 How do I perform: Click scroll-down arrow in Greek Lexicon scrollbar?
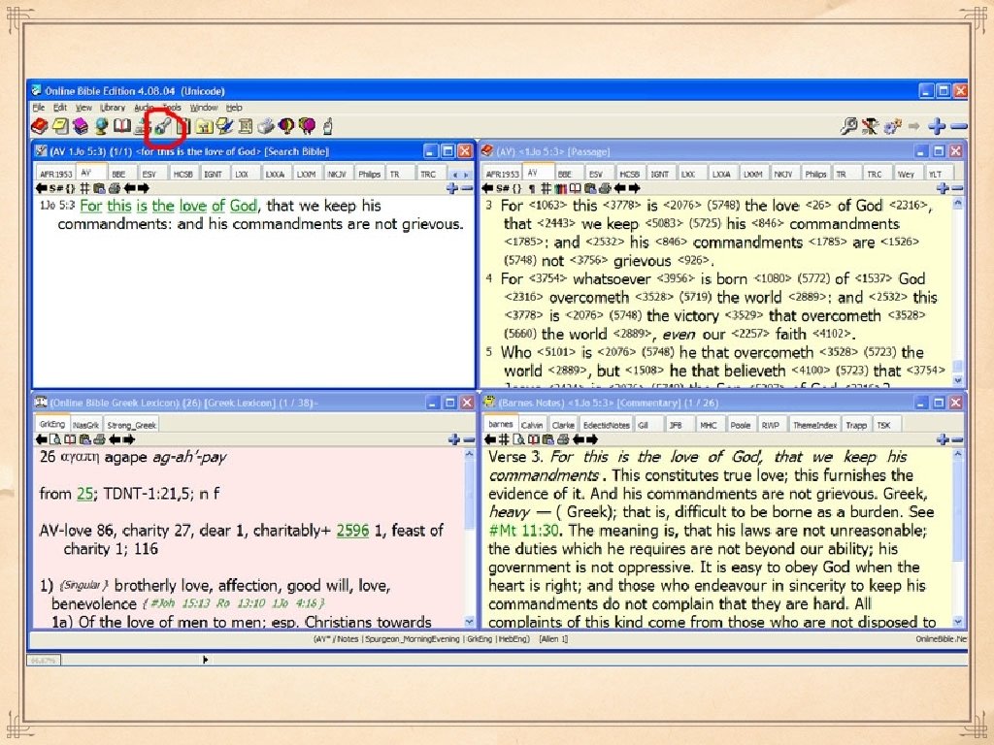click(469, 622)
